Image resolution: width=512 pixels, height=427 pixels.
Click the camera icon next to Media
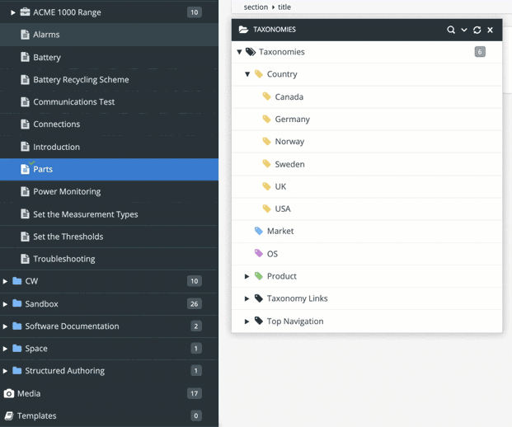pyautogui.click(x=9, y=393)
